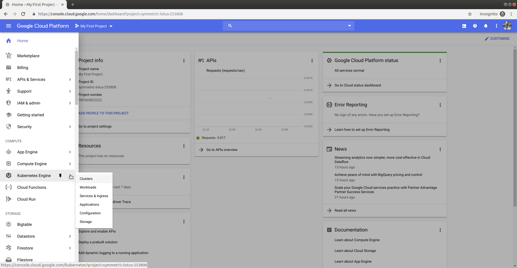
Task: Select Clusters from Kubernetes submenu
Action: click(86, 179)
